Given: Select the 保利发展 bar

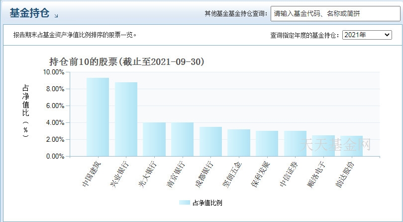Looking at the screenshot, I should pos(267,144).
